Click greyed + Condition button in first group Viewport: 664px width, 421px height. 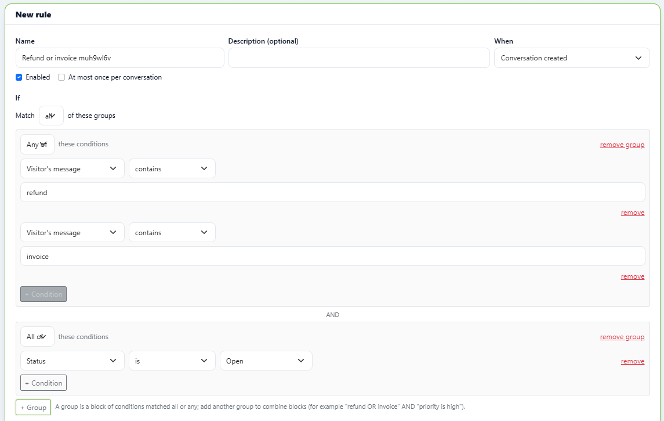pos(43,294)
